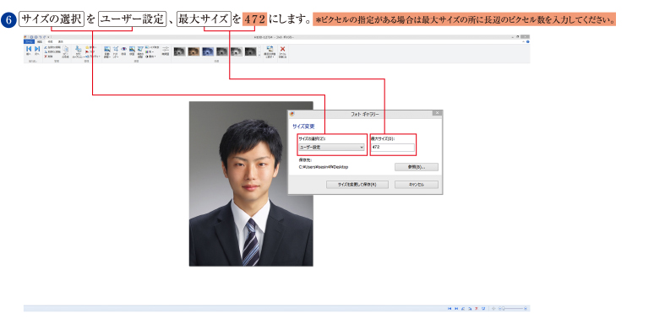Image resolution: width=654 pixels, height=329 pixels.
Task: Apply the sepia tone filter thumbnail
Action: click(x=194, y=51)
